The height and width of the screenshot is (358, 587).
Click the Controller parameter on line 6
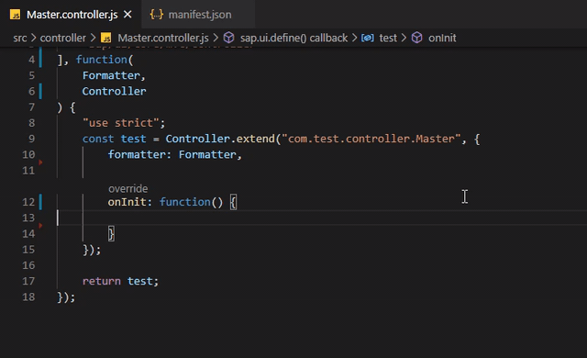point(114,92)
